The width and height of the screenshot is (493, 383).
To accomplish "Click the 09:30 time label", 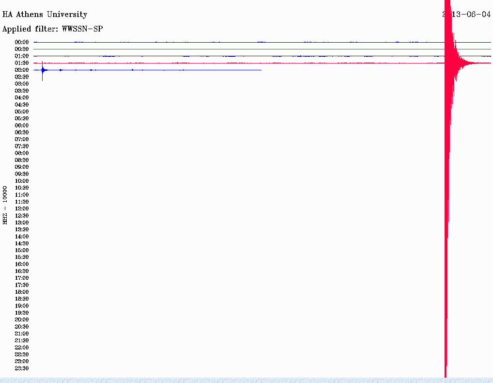I will pyautogui.click(x=22, y=174).
